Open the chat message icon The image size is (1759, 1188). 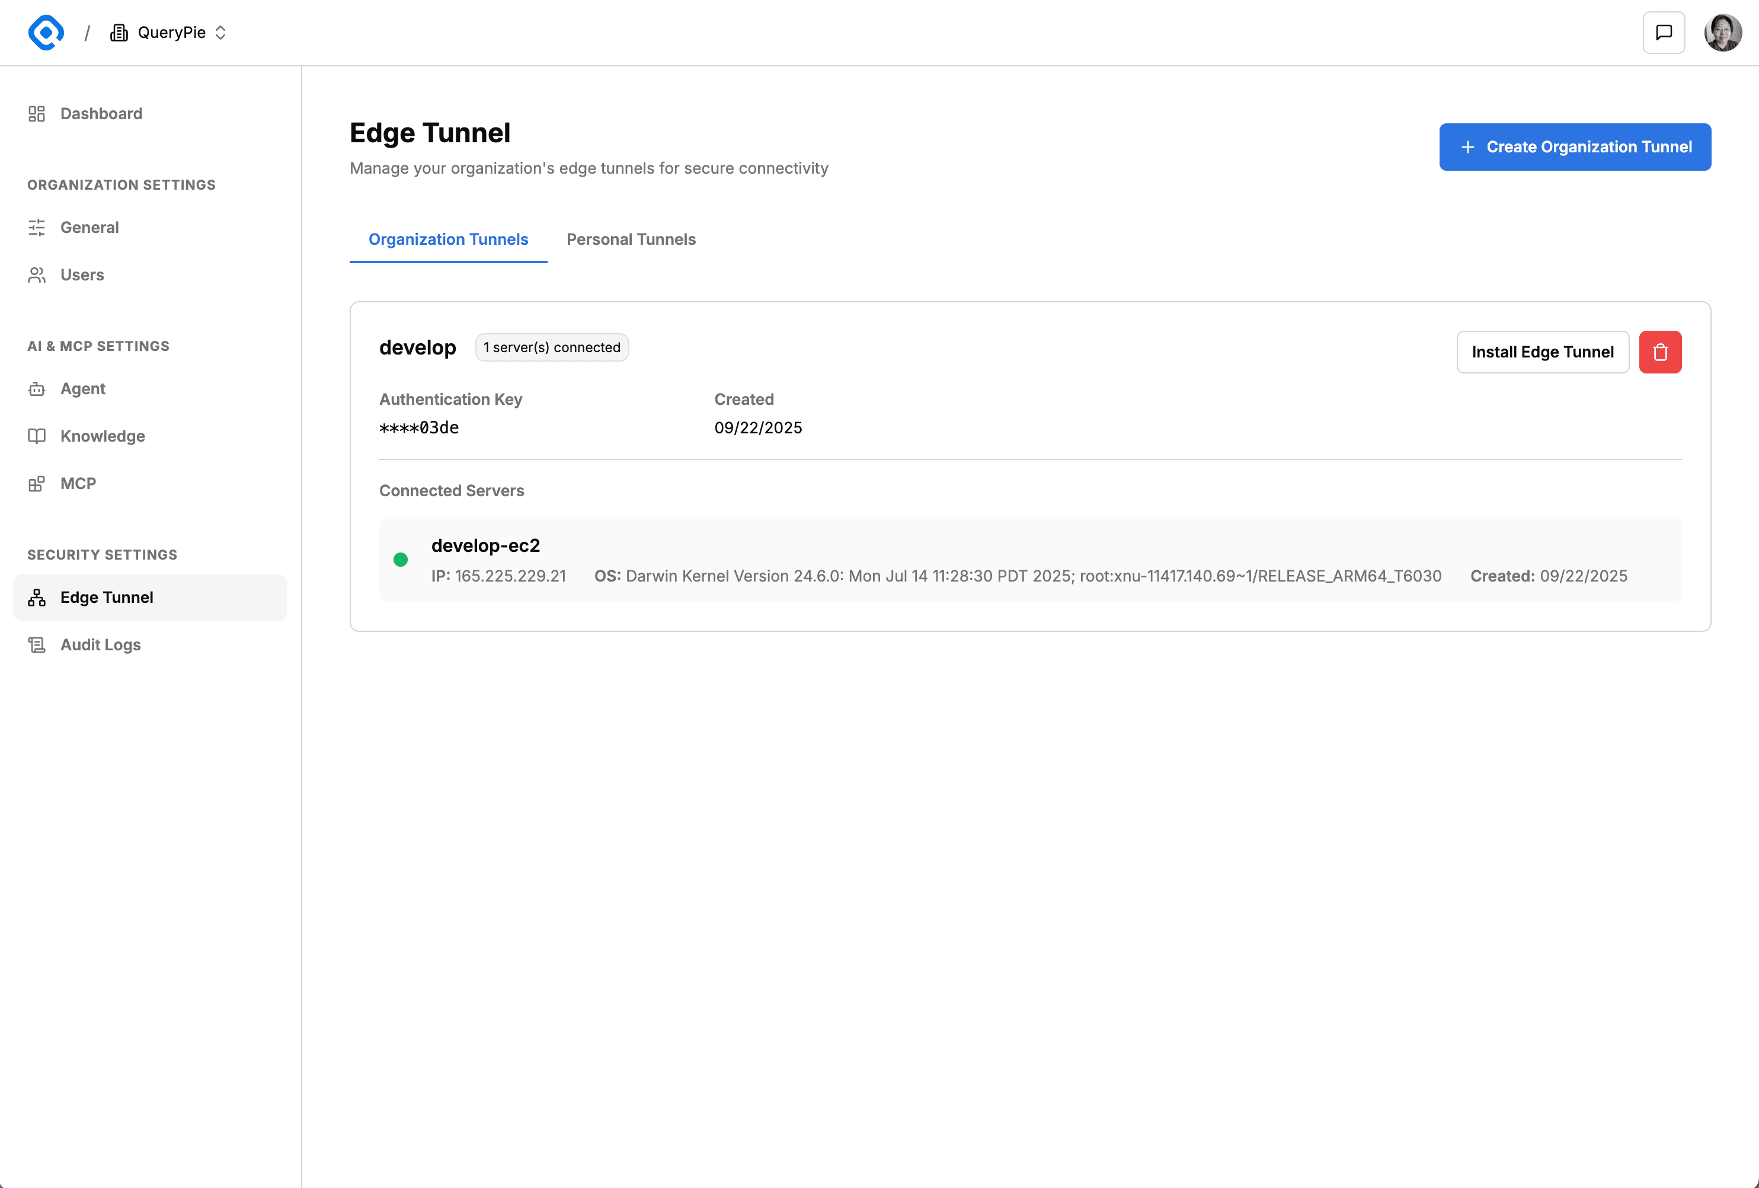1663,33
